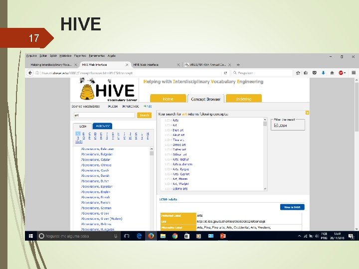
Task: Open the Firefox downloads arrow icon
Action: [323, 73]
